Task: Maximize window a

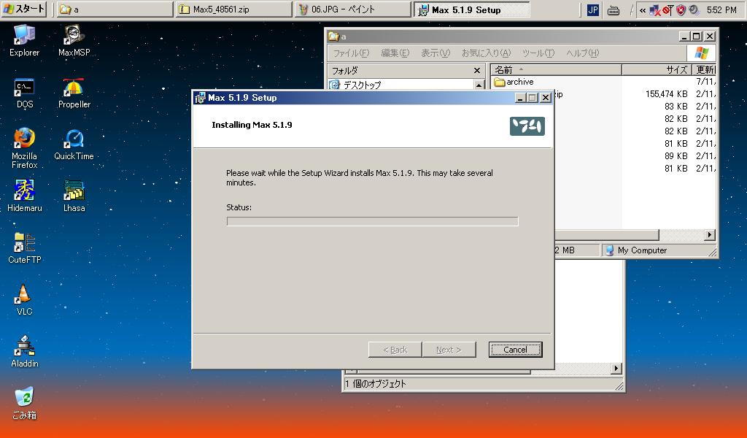Action: tap(697, 36)
